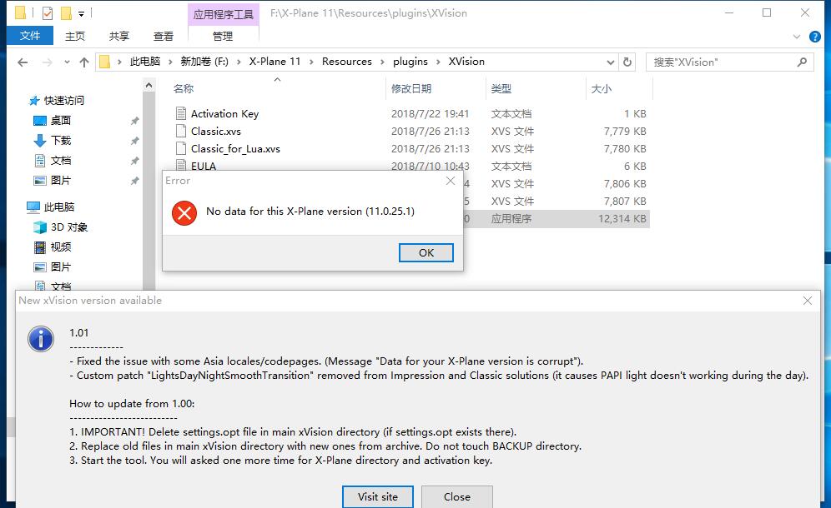Viewport: 831px width, 508px height.
Task: Click navigation pane scroll up arrow
Action: point(149,85)
